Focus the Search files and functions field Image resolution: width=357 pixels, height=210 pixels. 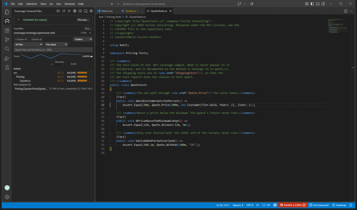pyautogui.click(x=53, y=50)
